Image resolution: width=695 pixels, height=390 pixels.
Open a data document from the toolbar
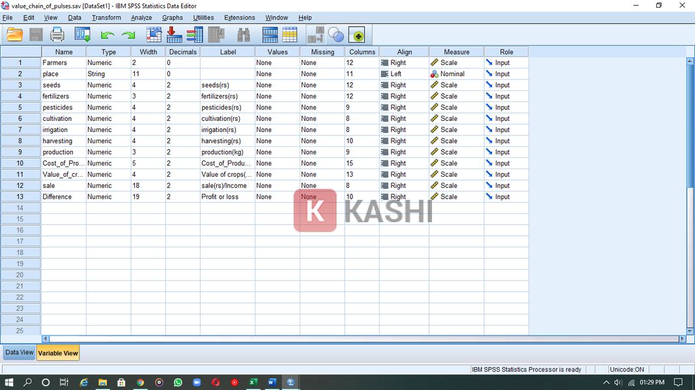tap(14, 34)
